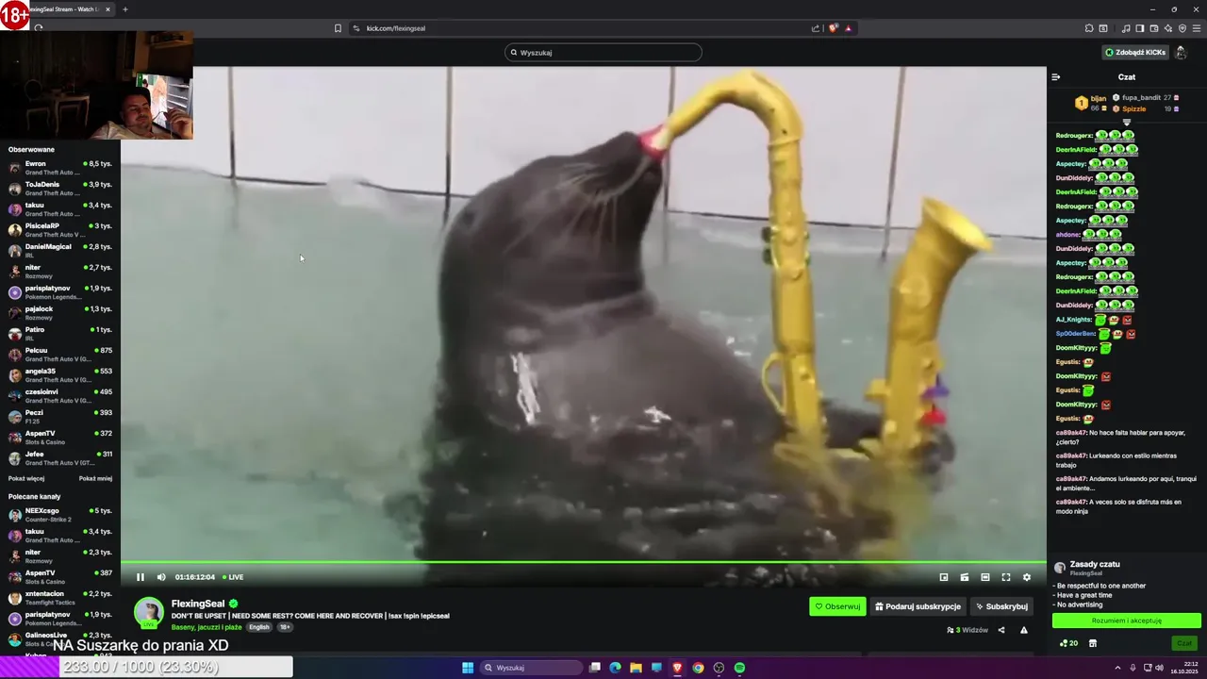Open a new tab with the plus button

[124, 9]
